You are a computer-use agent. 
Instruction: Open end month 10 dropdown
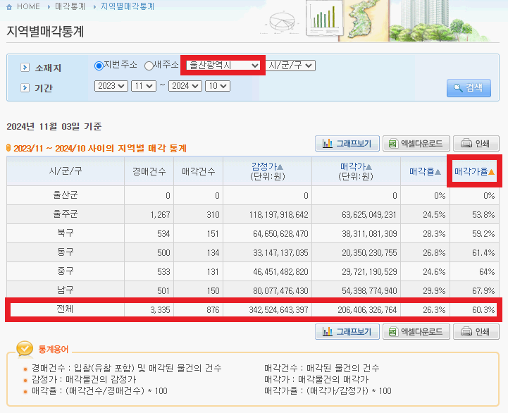click(218, 86)
